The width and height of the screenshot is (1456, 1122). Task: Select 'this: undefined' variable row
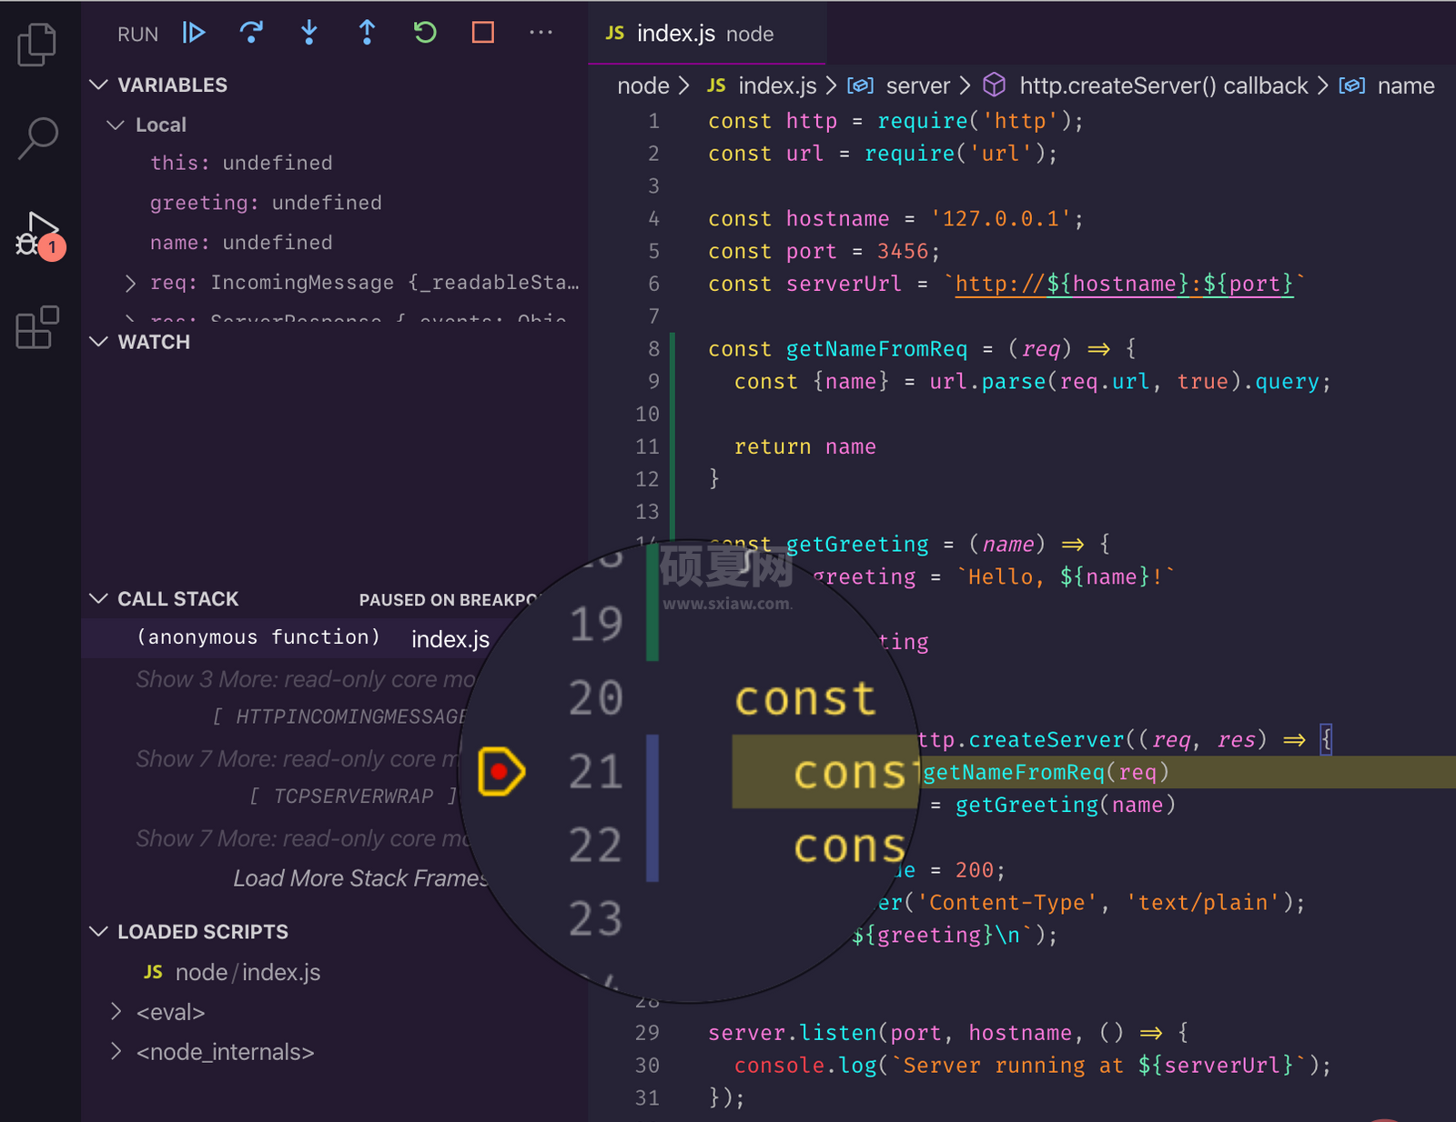pos(241,163)
